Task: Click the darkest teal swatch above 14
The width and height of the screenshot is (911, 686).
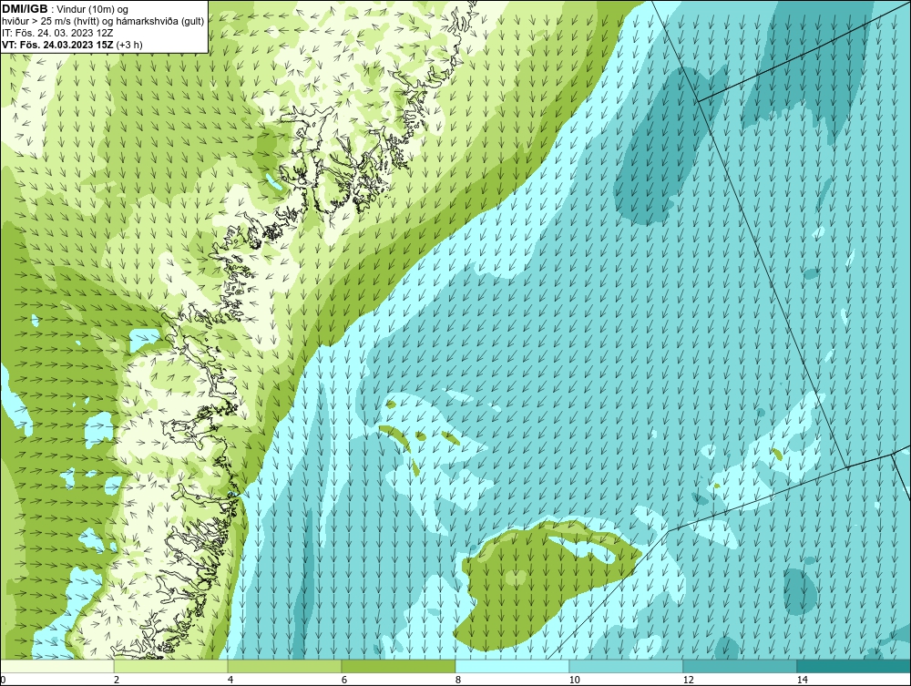Action: coord(855,666)
